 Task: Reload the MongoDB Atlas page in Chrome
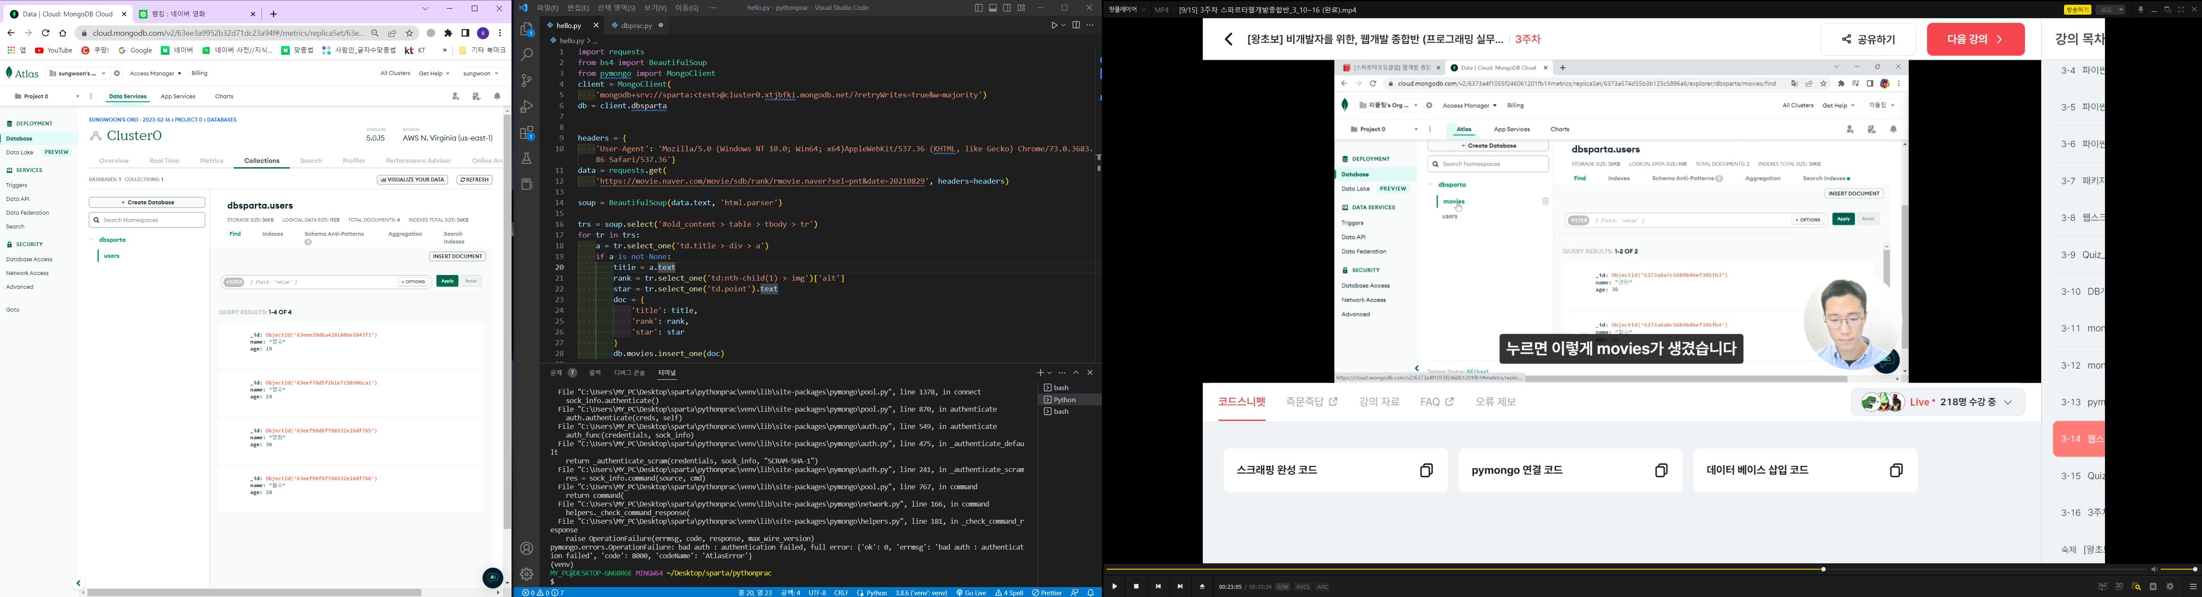pyautogui.click(x=45, y=33)
